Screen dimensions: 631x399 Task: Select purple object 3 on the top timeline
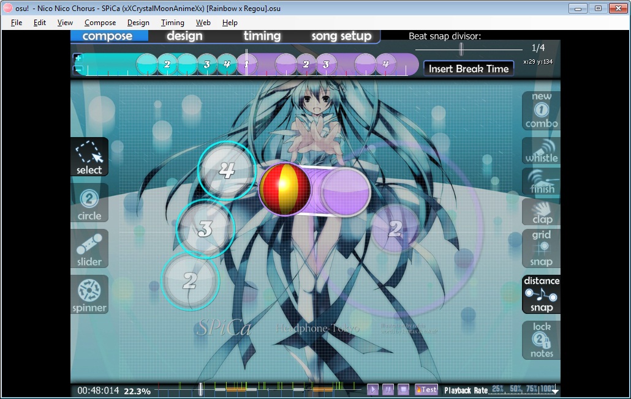pyautogui.click(x=326, y=64)
